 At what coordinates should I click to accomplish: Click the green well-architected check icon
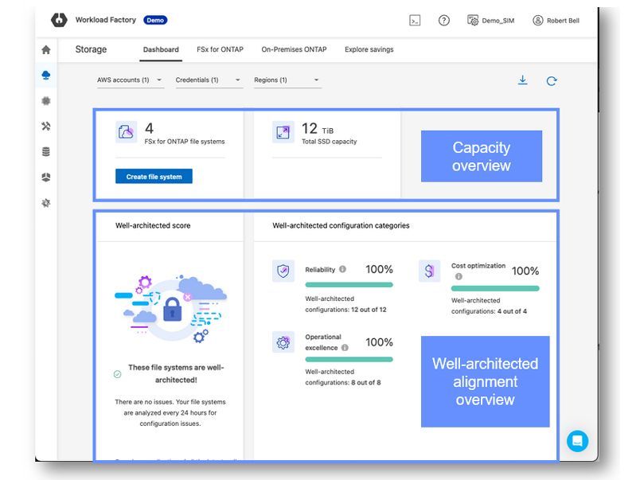[118, 374]
